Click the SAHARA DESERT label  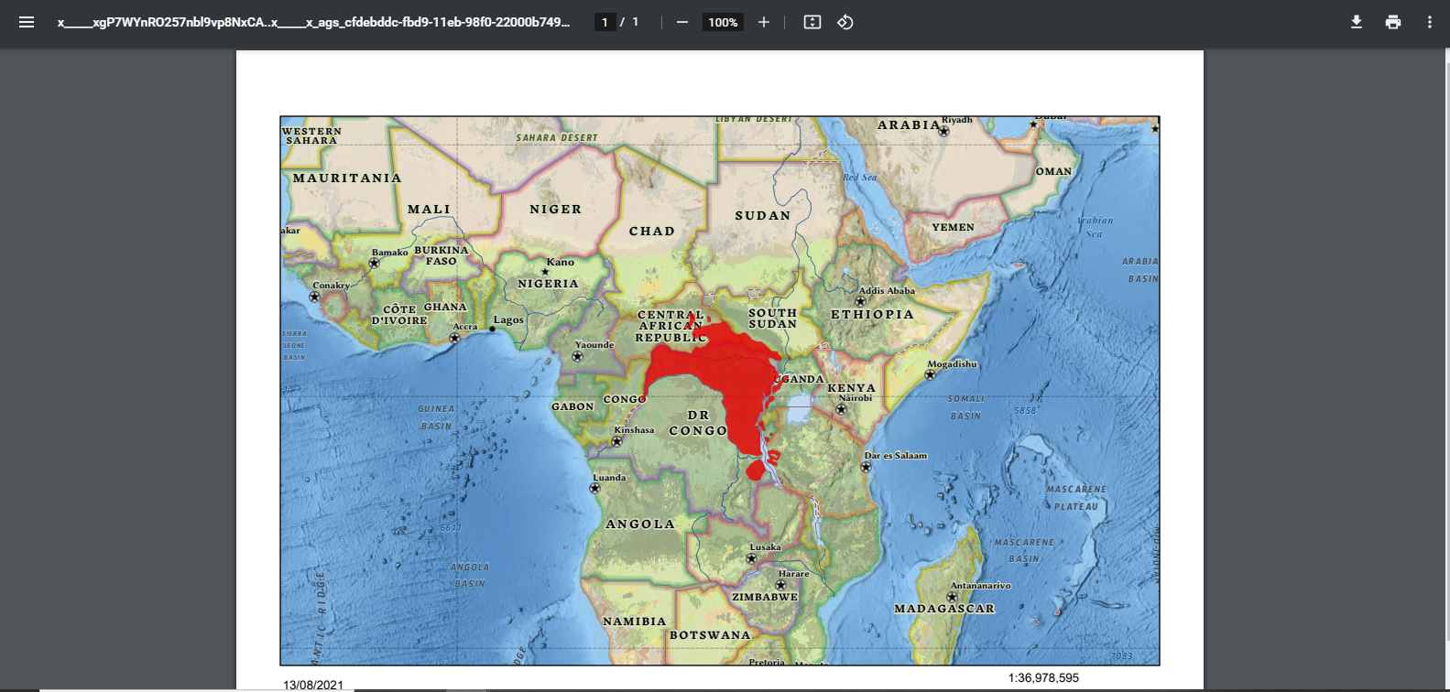[x=556, y=138]
